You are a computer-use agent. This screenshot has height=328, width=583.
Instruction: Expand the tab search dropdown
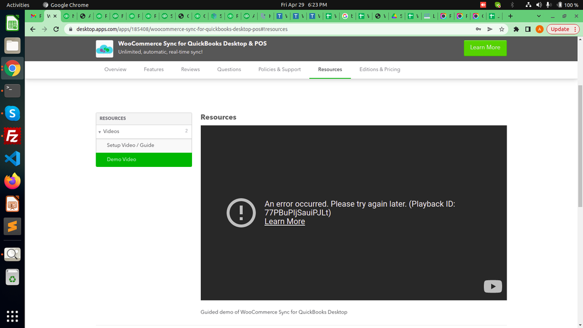(539, 16)
